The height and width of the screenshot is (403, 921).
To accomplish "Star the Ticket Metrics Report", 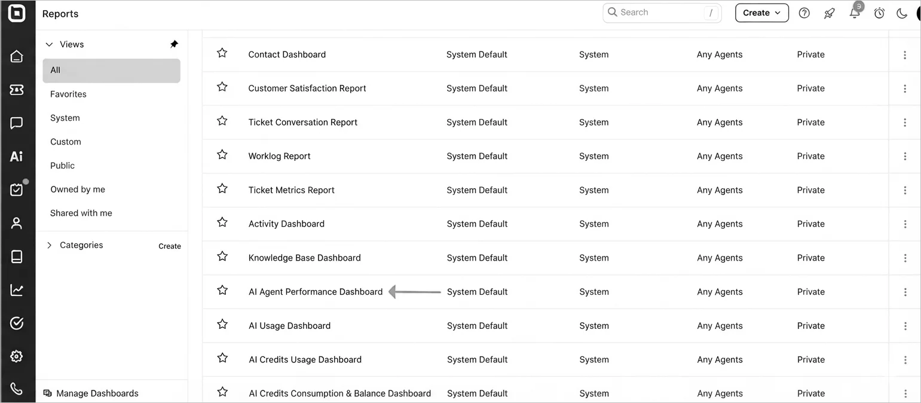I will [x=222, y=188].
